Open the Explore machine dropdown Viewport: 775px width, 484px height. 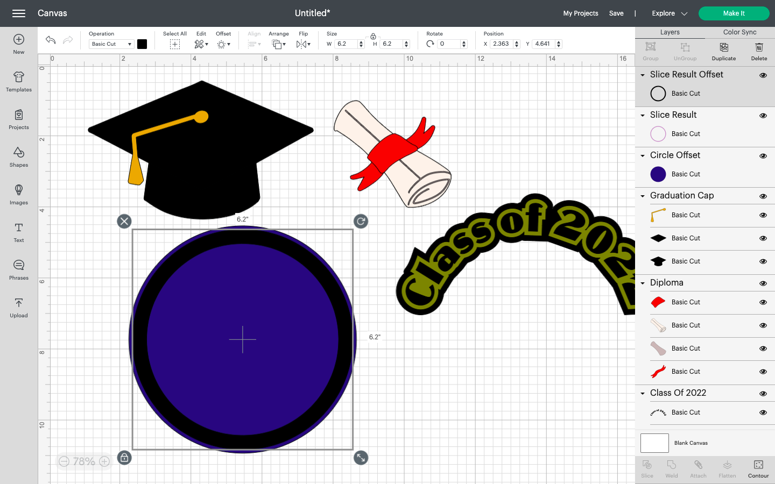(x=670, y=13)
